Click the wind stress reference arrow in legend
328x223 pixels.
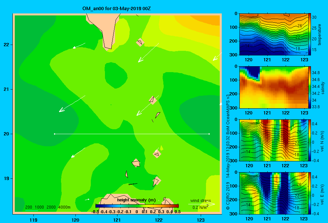pos(202,204)
